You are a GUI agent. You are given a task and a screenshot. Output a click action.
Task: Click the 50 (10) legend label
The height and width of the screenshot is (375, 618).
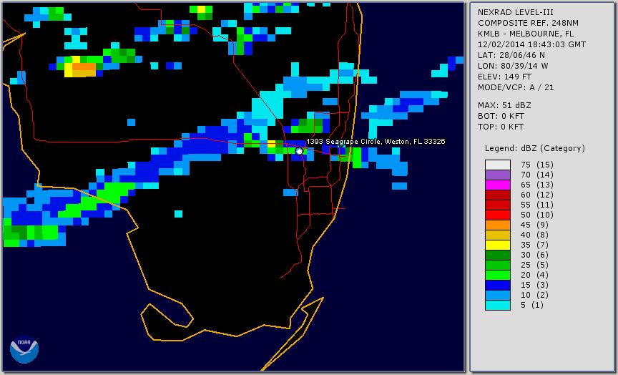(x=536, y=215)
